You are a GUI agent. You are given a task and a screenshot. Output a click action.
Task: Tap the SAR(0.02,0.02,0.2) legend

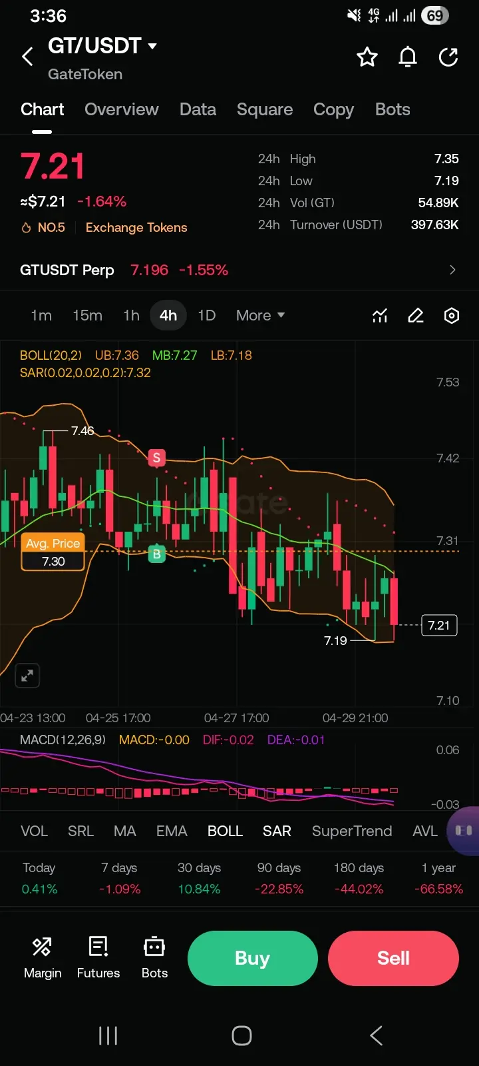click(x=85, y=372)
